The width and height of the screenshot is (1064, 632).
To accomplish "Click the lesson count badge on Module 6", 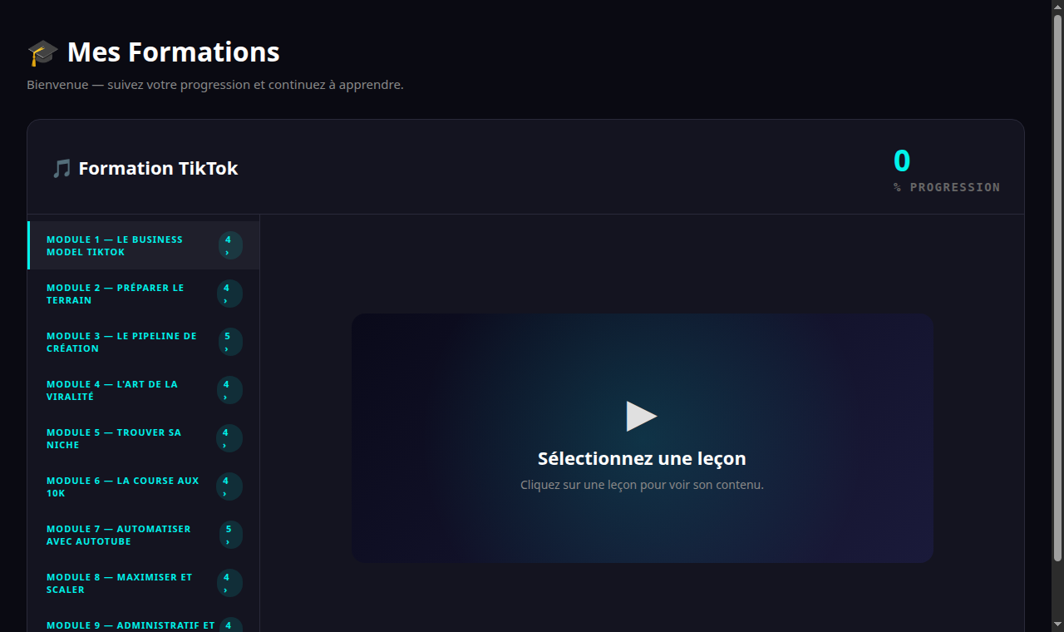I will 229,486.
